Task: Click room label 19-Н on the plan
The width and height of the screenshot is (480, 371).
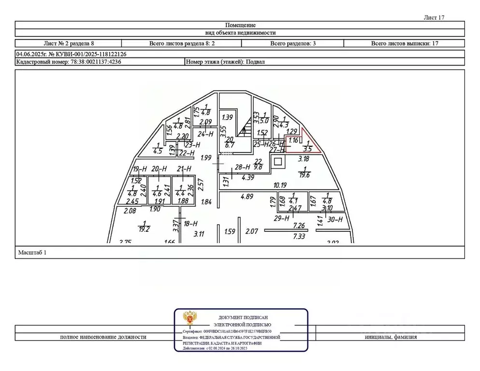Action: [x=139, y=169]
